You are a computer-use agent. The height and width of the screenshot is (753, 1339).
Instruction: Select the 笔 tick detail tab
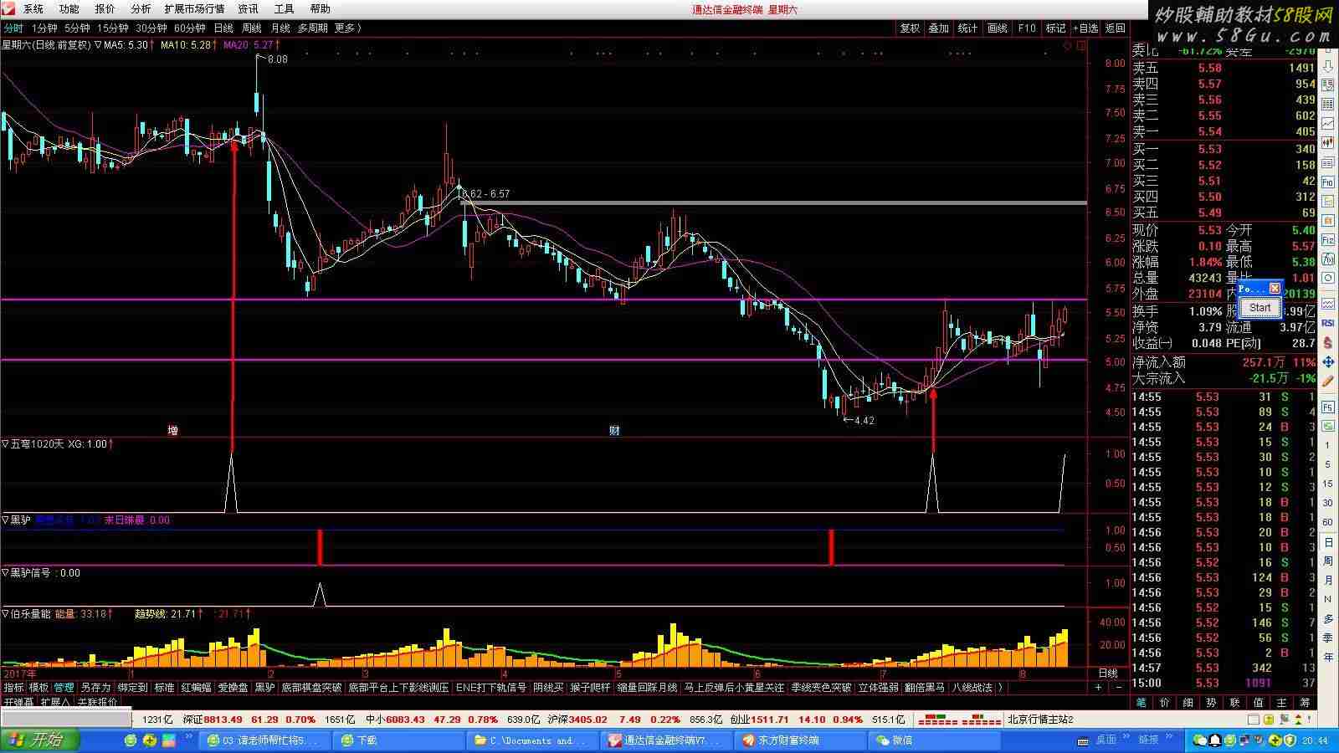click(x=1141, y=703)
